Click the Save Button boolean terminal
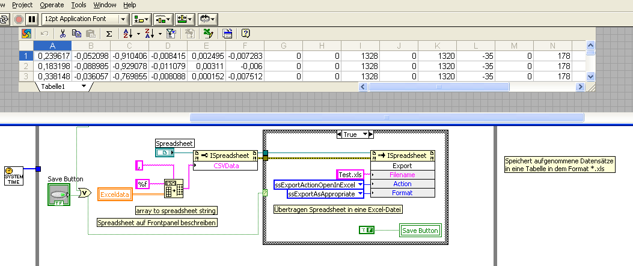 click(58, 195)
